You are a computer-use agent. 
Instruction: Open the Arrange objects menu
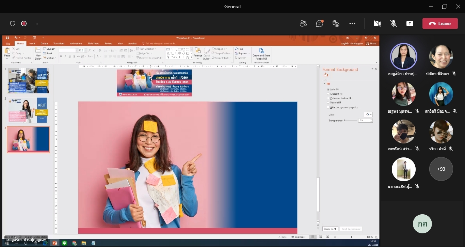(x=198, y=54)
